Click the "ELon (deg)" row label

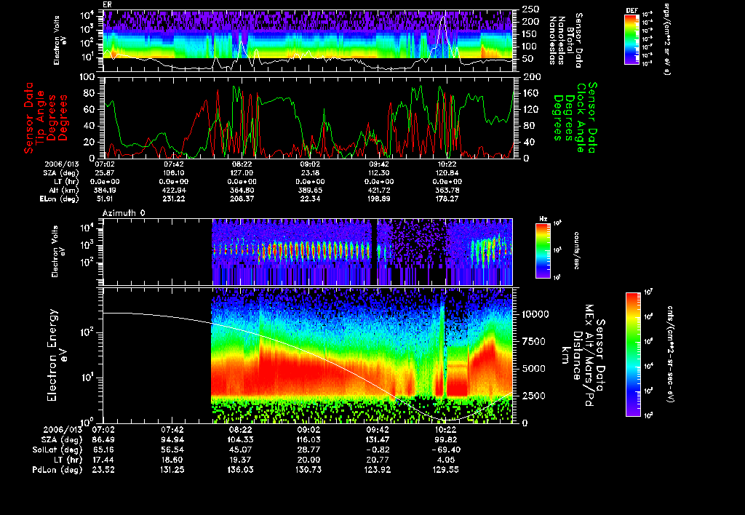click(60, 199)
